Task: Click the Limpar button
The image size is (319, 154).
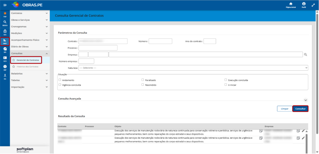Action: click(285, 109)
